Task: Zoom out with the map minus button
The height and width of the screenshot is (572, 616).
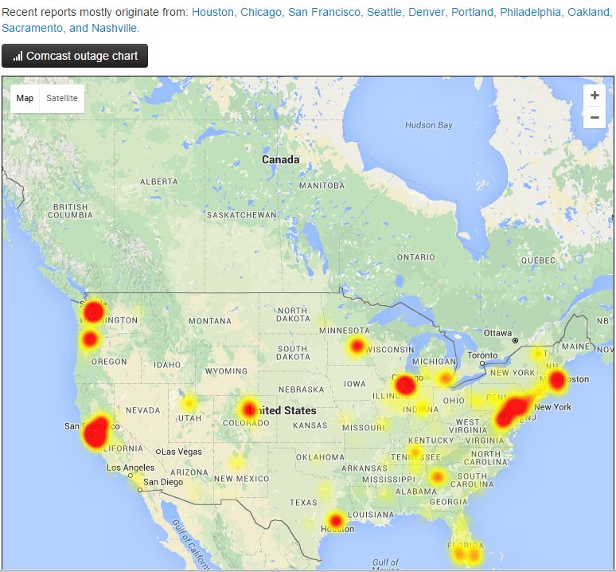Action: (595, 117)
